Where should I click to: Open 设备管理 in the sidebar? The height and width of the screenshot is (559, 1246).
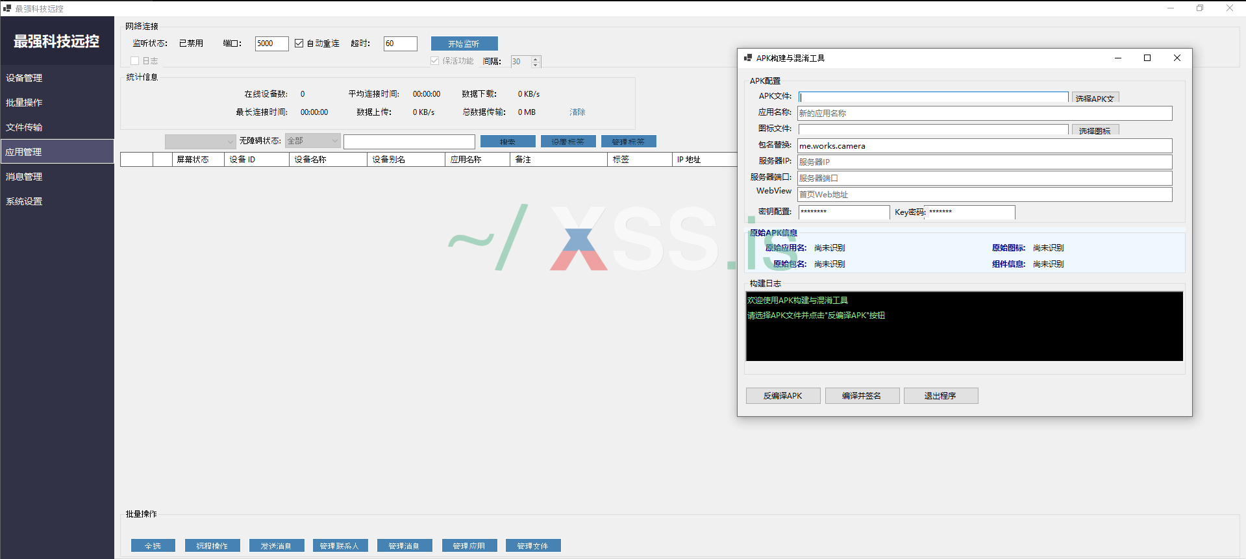(x=24, y=78)
